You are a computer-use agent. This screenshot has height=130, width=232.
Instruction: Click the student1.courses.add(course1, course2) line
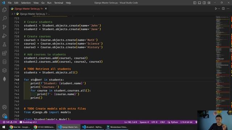(56, 58)
